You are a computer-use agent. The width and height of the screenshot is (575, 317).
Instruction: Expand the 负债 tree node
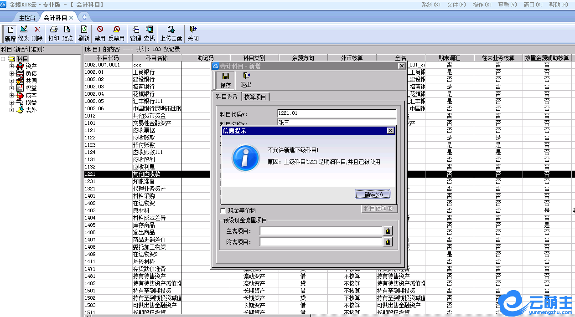click(12, 73)
